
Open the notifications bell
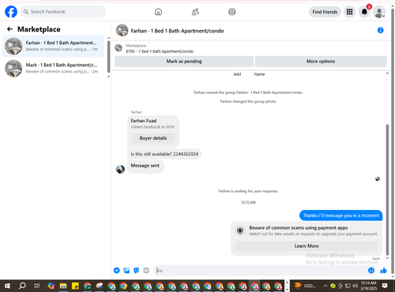click(x=364, y=12)
